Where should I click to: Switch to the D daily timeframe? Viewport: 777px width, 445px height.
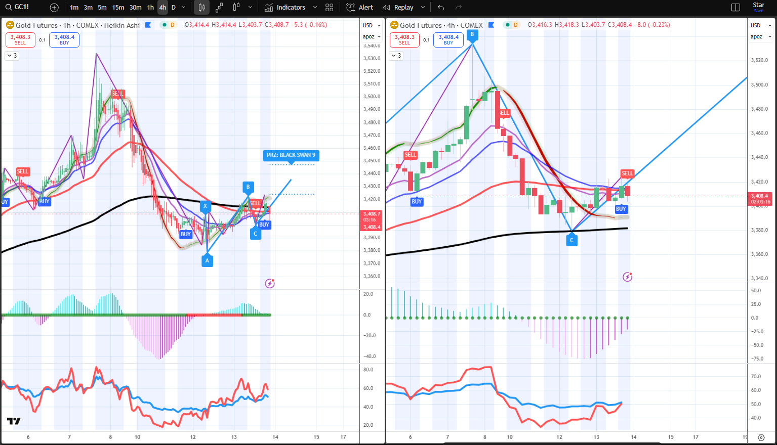[174, 8]
